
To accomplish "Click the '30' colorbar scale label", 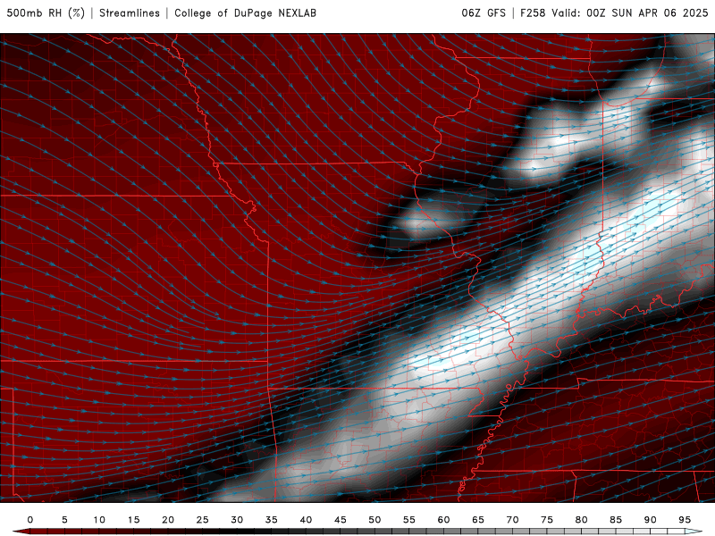I will tap(237, 520).
